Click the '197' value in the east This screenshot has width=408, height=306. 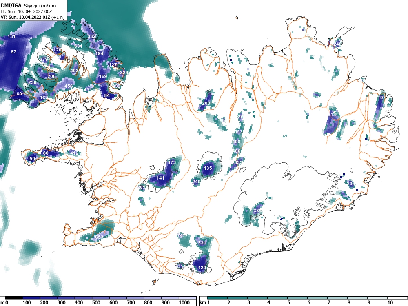[382, 98]
